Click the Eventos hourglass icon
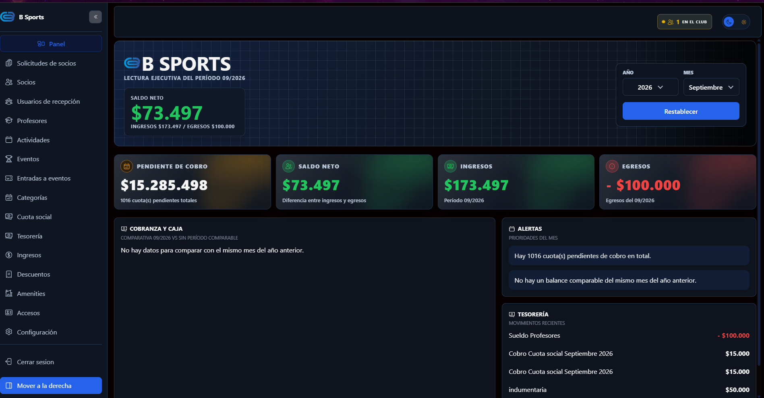The width and height of the screenshot is (764, 398). pyautogui.click(x=9, y=159)
